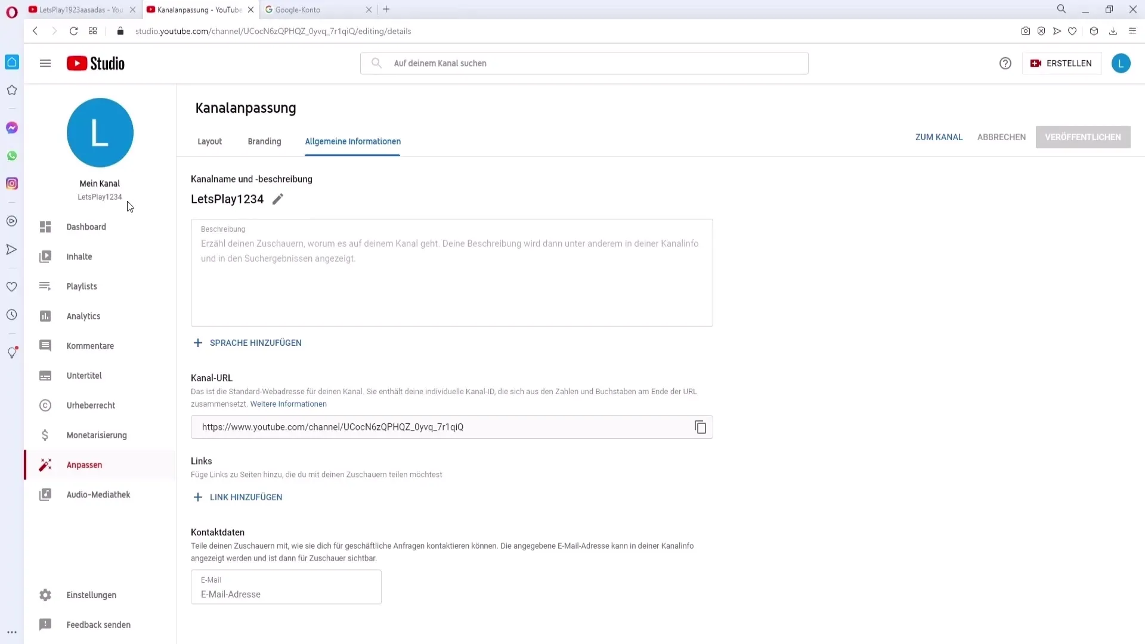Click VERÖFFENTLICHEN button
This screenshot has width=1145, height=644.
pyautogui.click(x=1084, y=137)
